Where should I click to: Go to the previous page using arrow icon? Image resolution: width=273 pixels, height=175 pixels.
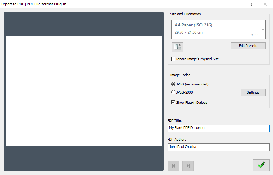(x=174, y=166)
